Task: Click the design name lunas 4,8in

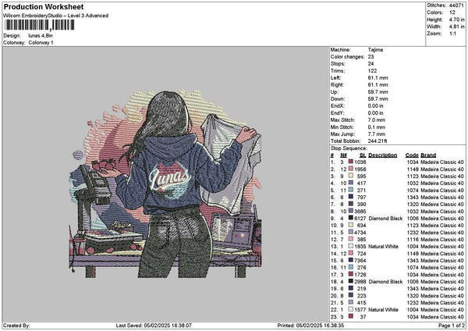Action: [41, 36]
